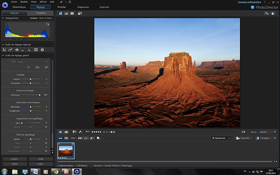The height and width of the screenshot is (175, 280).
Task: Open the Zoom Adapter dropdown
Action: tap(268, 132)
